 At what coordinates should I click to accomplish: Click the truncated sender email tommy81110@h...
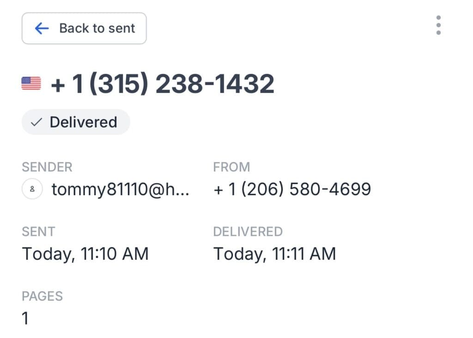pyautogui.click(x=120, y=189)
